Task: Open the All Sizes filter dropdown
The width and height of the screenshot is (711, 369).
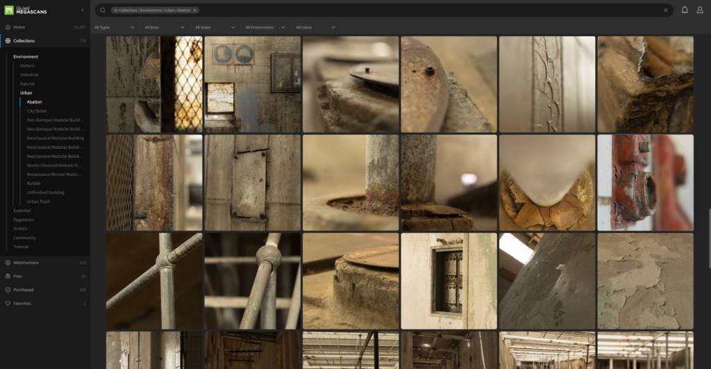Action: tap(165, 27)
